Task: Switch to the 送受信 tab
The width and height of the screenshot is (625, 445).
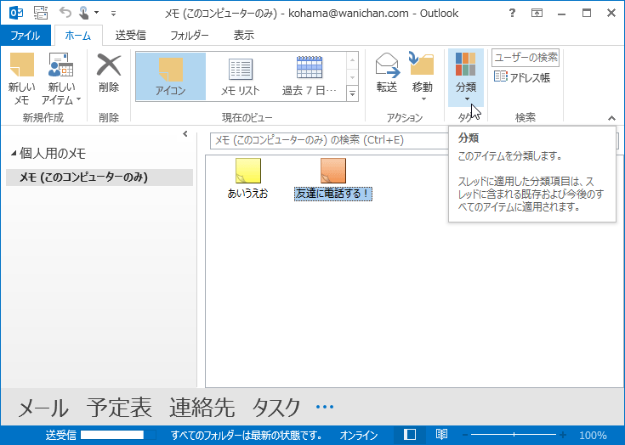Action: coord(130,36)
